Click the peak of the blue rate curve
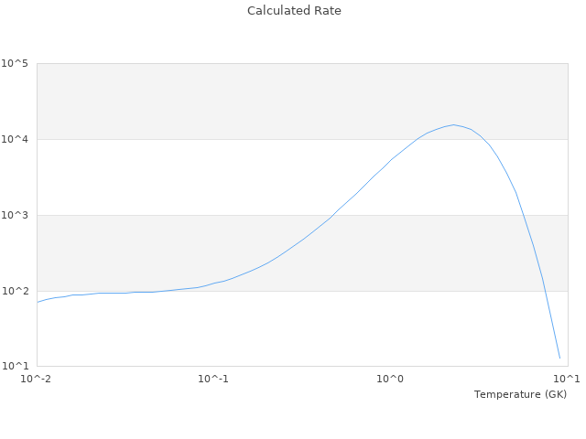The height and width of the screenshot is (439, 586). (x=453, y=125)
